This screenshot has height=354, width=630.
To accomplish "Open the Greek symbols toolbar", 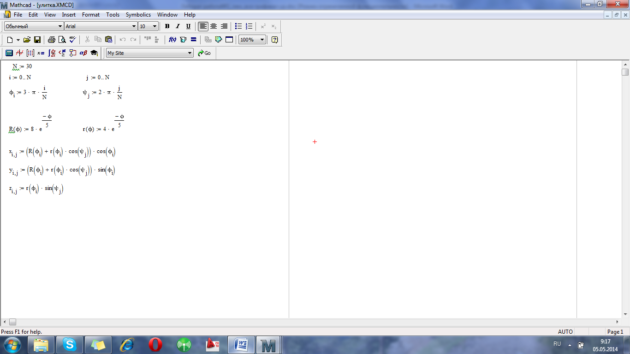I will pos(83,53).
